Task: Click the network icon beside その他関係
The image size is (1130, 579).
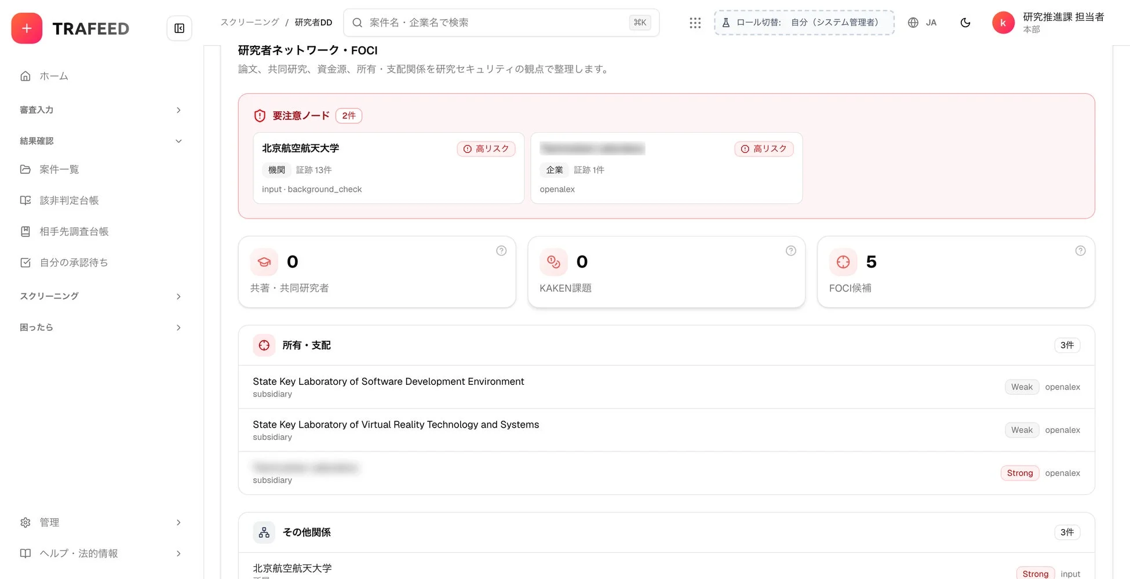Action: click(264, 533)
